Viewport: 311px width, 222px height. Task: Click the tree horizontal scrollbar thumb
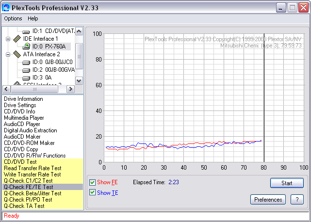34,89
